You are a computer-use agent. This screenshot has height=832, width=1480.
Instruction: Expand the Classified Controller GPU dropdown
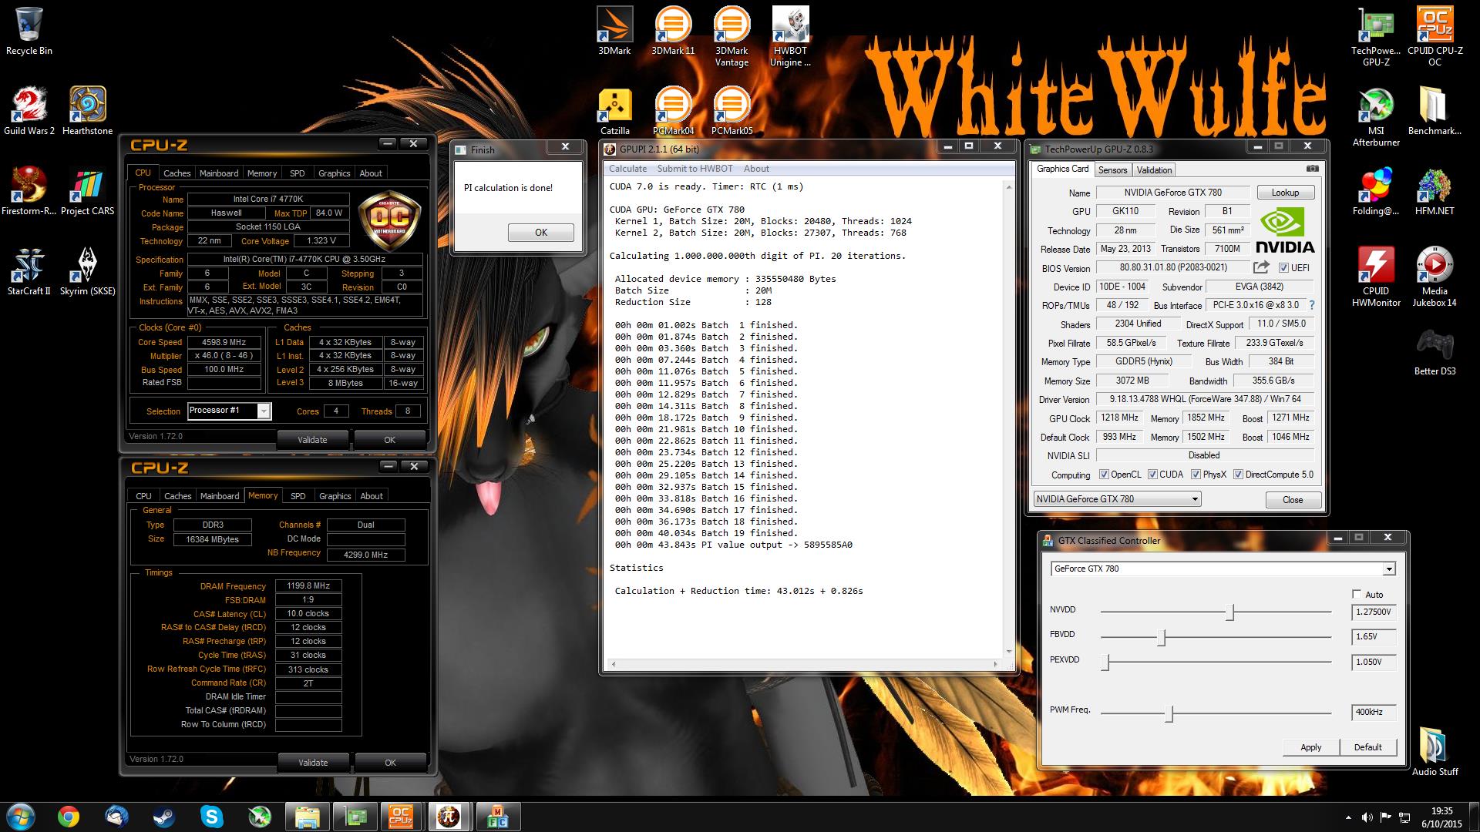[1389, 569]
